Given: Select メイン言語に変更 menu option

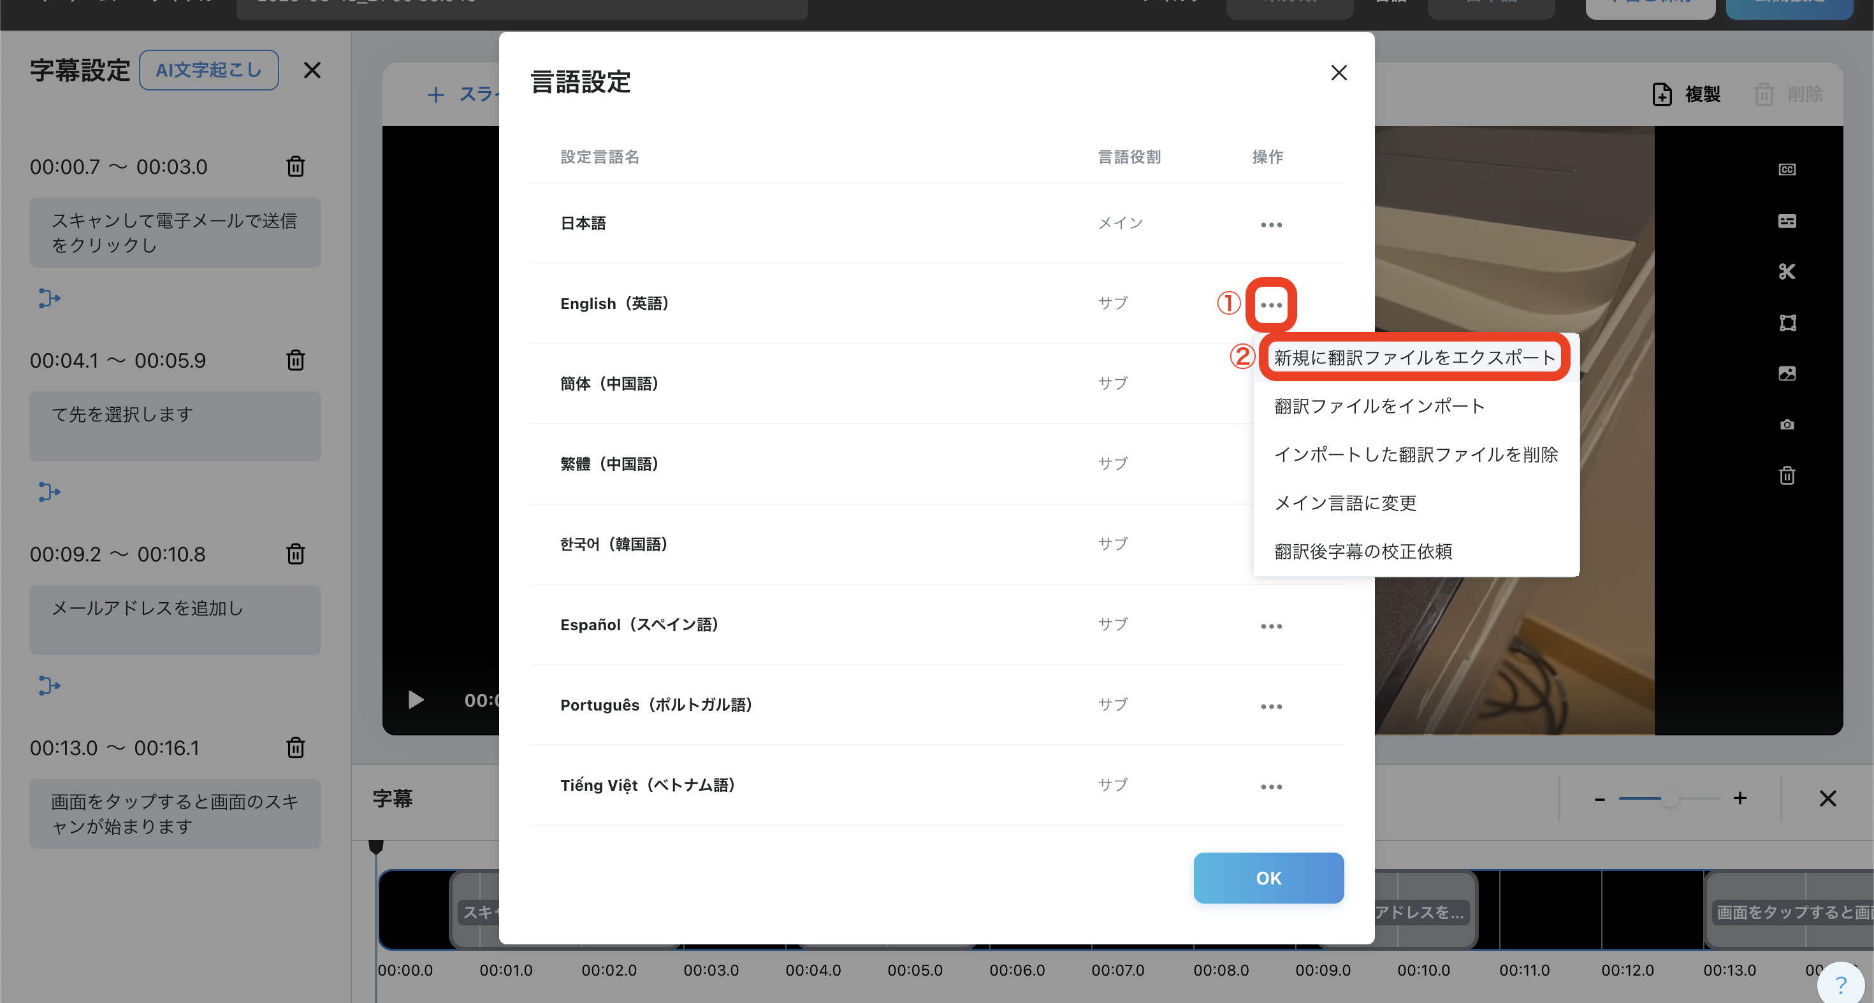Looking at the screenshot, I should (1345, 503).
